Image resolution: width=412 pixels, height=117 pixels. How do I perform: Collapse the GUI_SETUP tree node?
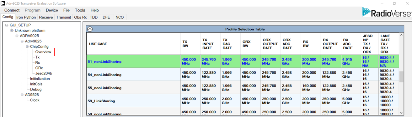pyautogui.click(x=7, y=25)
